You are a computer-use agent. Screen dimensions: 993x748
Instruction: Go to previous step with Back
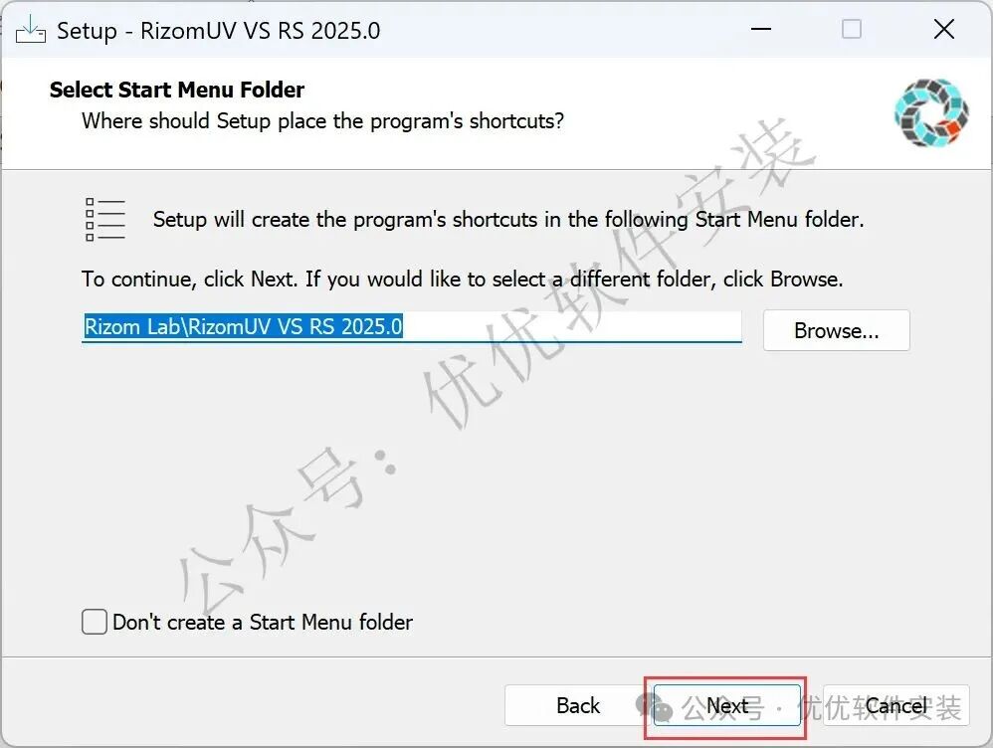point(577,705)
